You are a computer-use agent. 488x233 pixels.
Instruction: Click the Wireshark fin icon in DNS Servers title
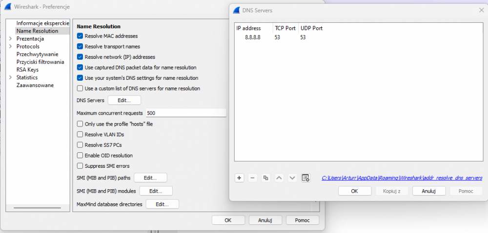pos(237,10)
